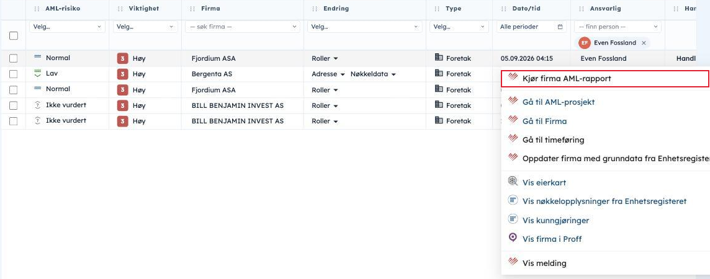The image size is (710, 279).
Task: Select Gå til timeføring in context menu
Action: pyautogui.click(x=553, y=140)
